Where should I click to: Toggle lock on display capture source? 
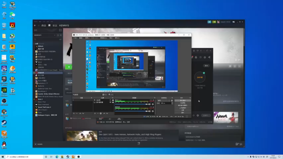click(x=113, y=102)
